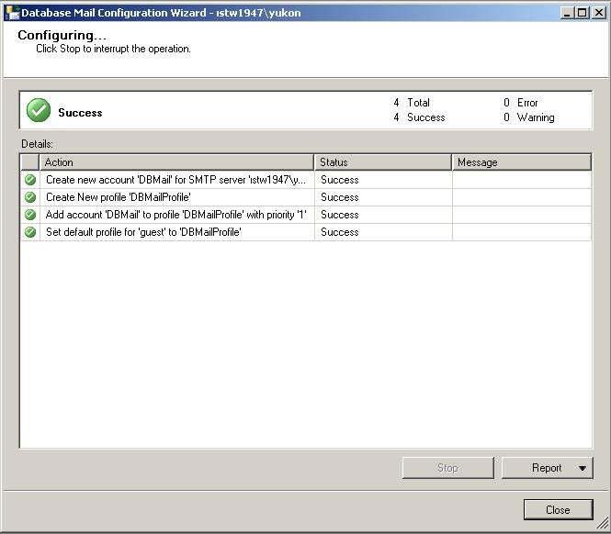Click green check icon for Create new account row
Screen dimensions: 611x534
(30, 180)
